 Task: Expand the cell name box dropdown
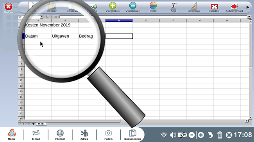pyautogui.click(x=42, y=17)
